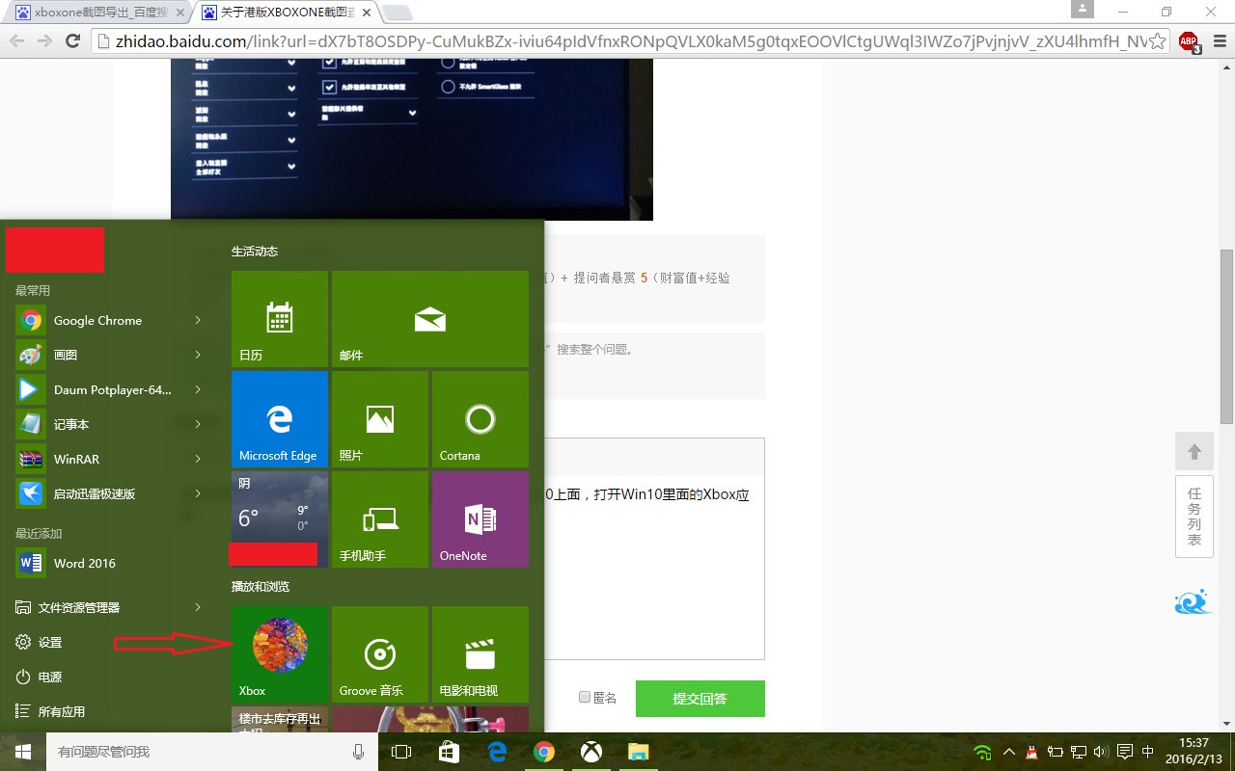Screen dimensions: 1235x771
Task: Open Google Chrome from most-used list
Action: pos(109,320)
